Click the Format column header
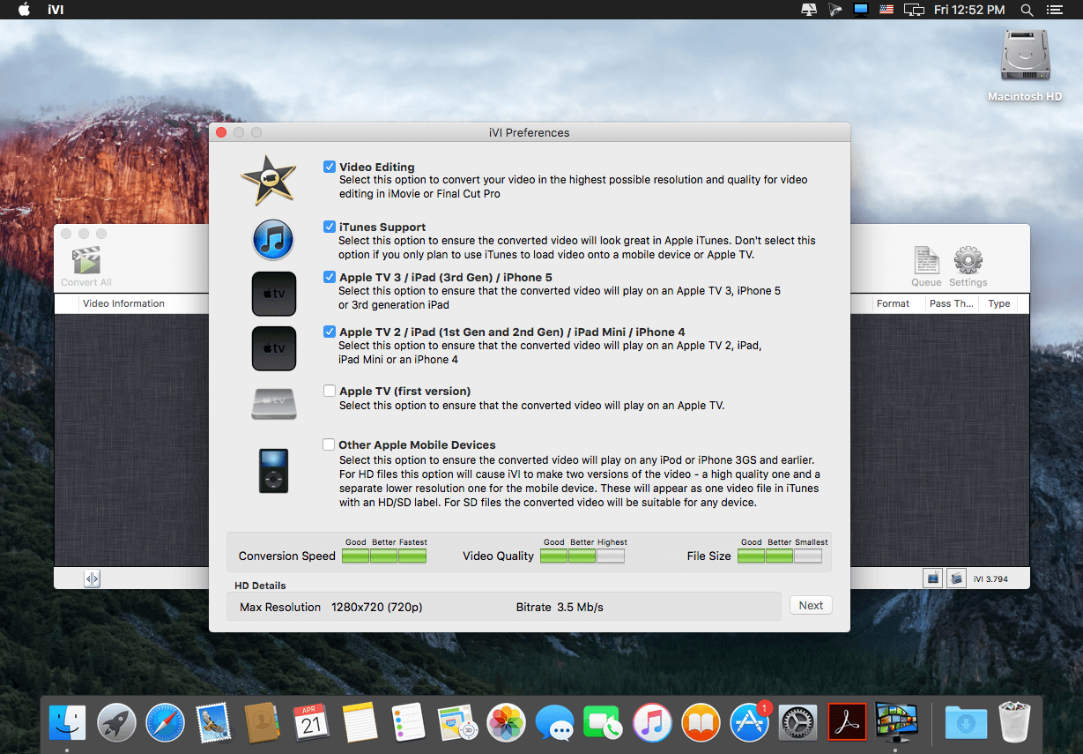 pos(893,303)
